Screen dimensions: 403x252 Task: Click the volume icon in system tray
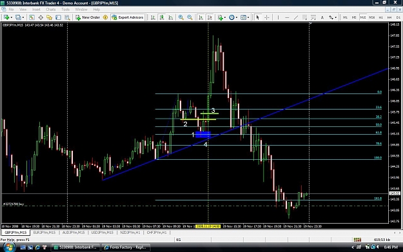378,247
